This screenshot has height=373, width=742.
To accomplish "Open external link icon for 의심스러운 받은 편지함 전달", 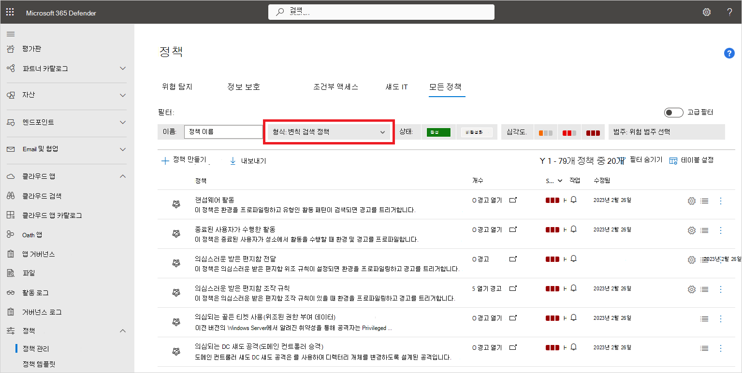I will (513, 259).
